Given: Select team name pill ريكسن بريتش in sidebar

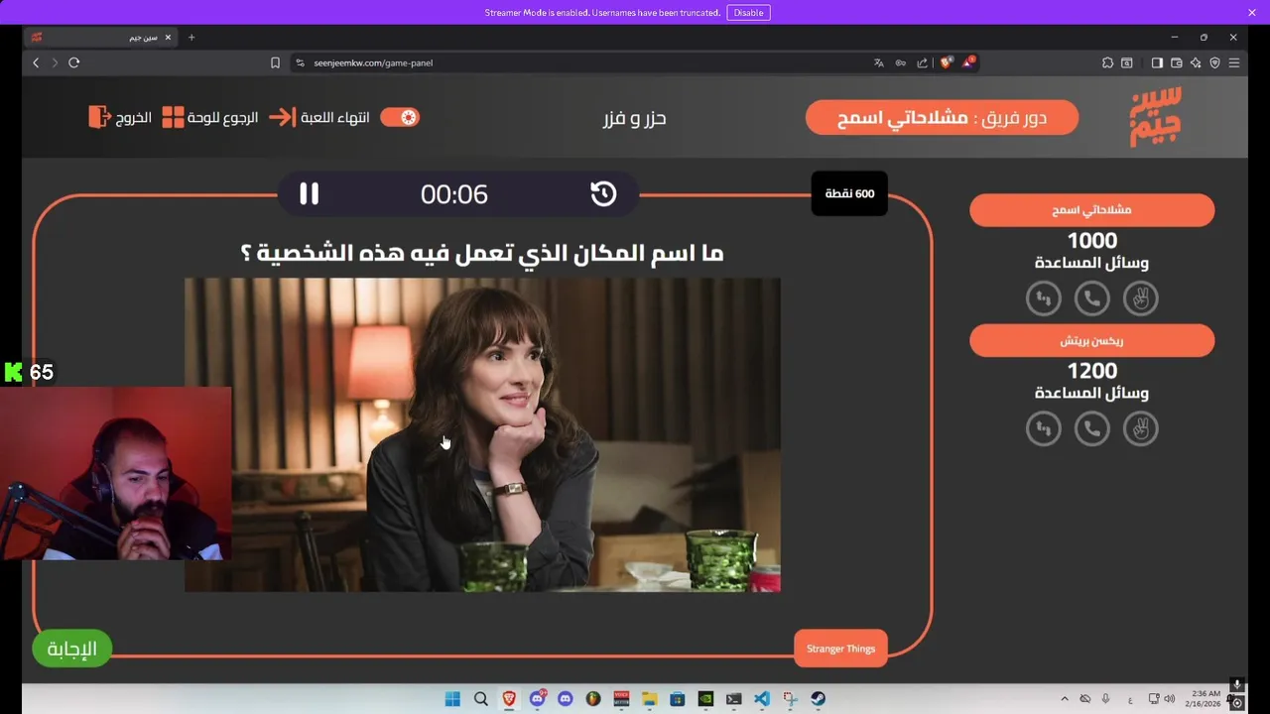Looking at the screenshot, I should coord(1091,340).
